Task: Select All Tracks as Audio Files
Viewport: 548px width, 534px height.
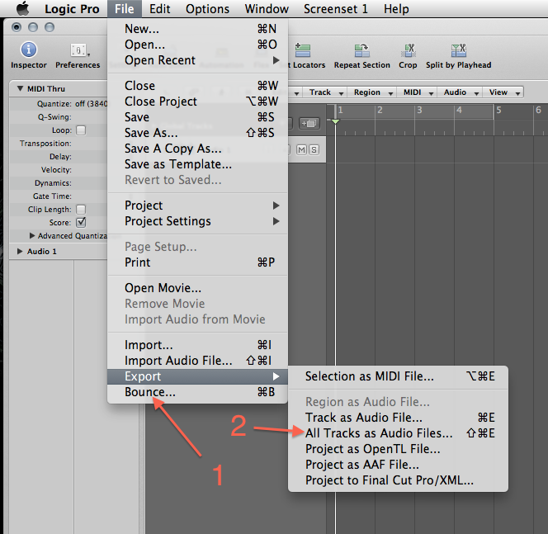Action: pos(398,433)
